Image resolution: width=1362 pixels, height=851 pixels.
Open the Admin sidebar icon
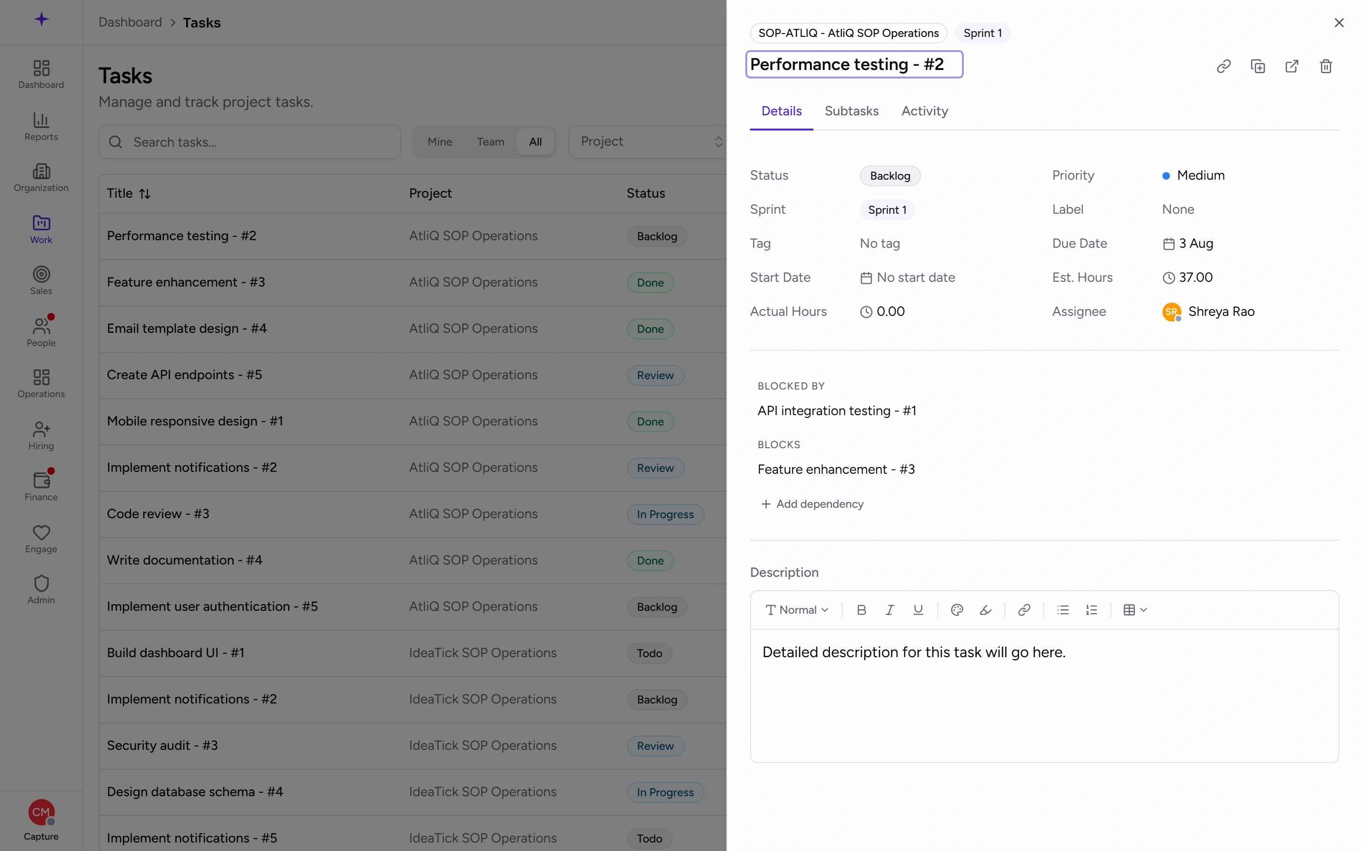point(41,590)
